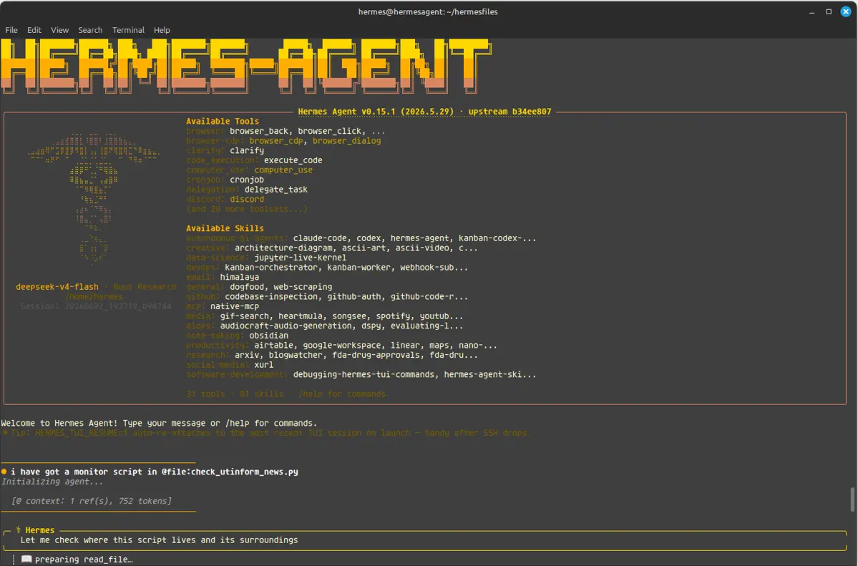
Task: Close the hermes terminal window
Action: coord(846,11)
